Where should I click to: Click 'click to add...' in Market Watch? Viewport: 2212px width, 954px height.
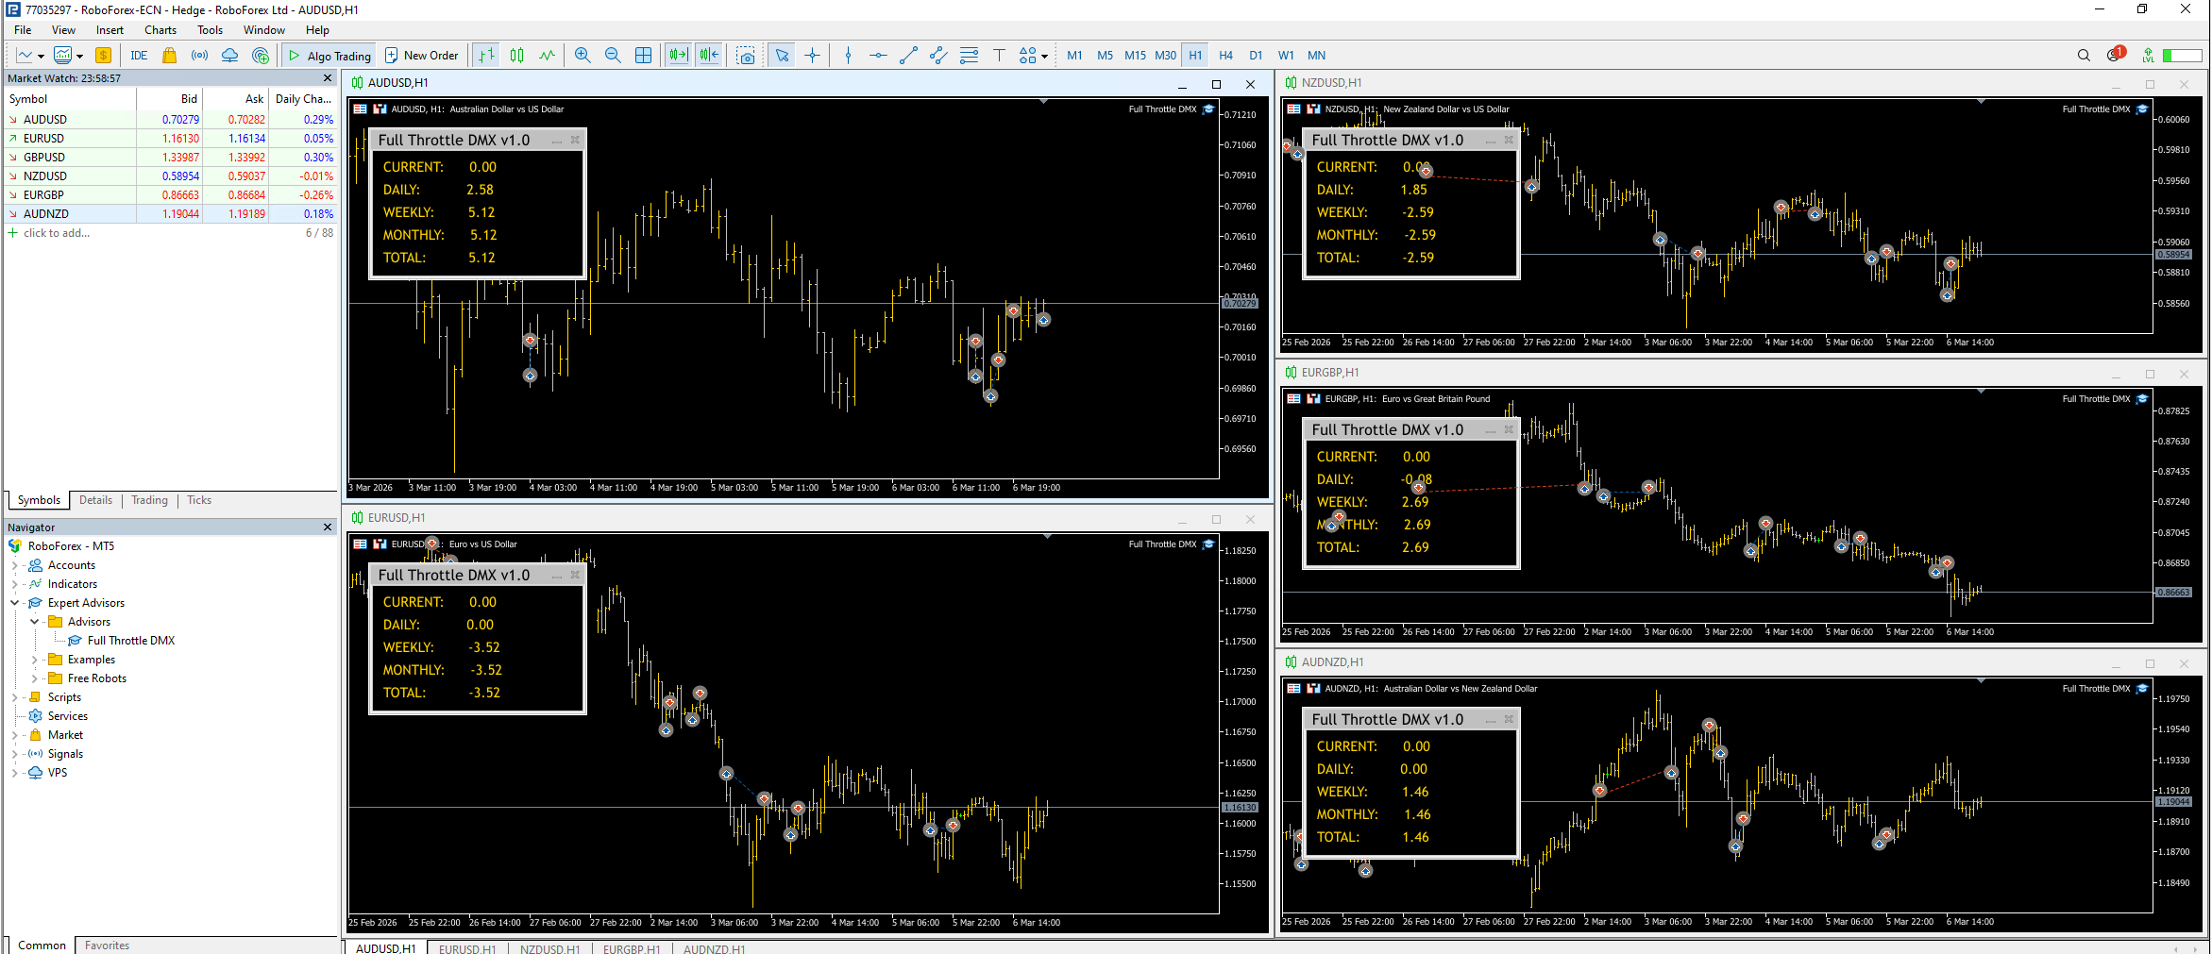click(x=57, y=233)
